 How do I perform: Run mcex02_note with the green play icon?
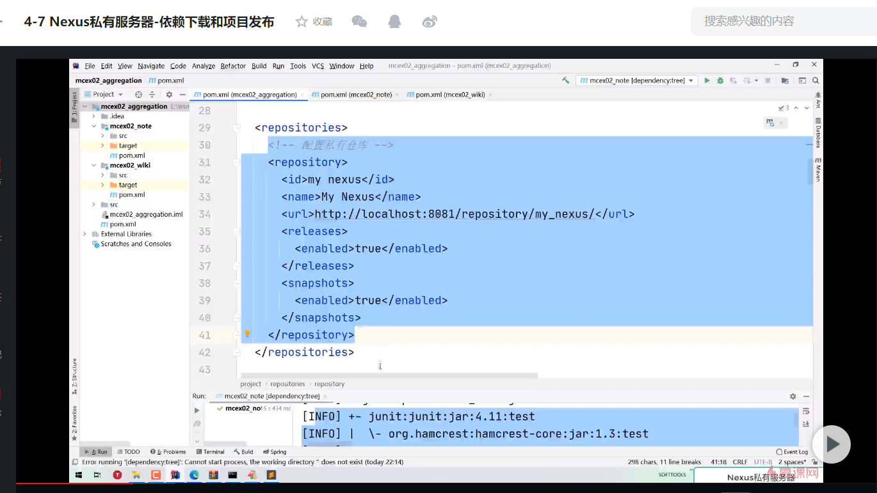tap(707, 81)
